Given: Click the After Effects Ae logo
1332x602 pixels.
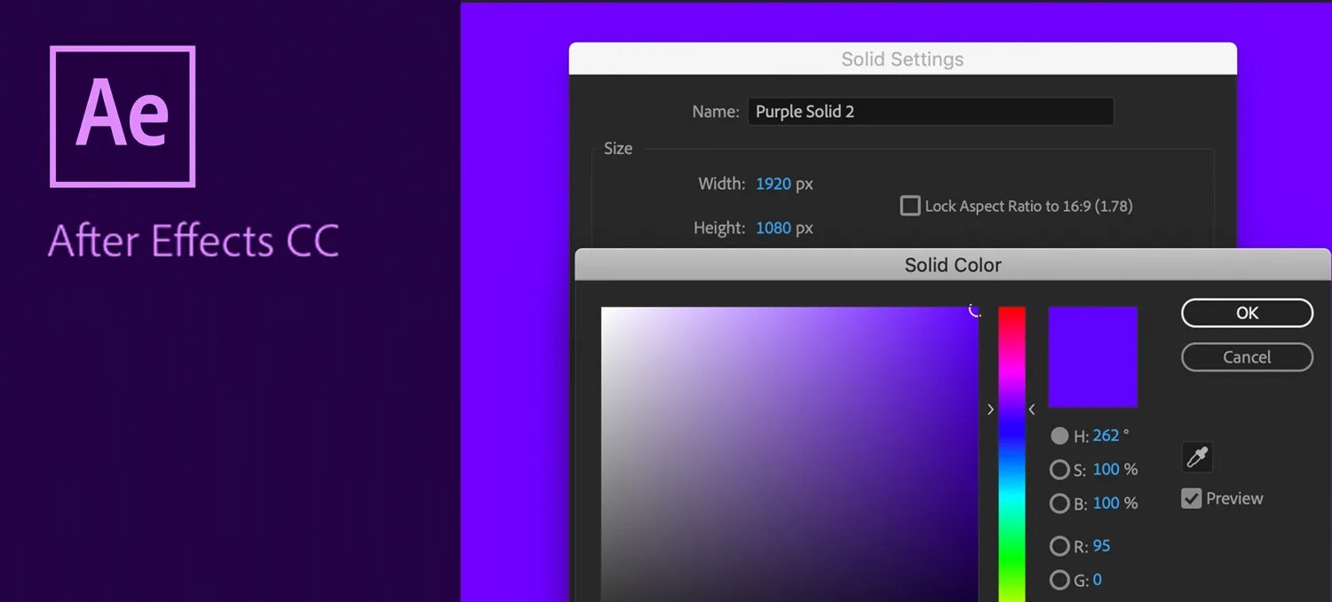Looking at the screenshot, I should [123, 117].
